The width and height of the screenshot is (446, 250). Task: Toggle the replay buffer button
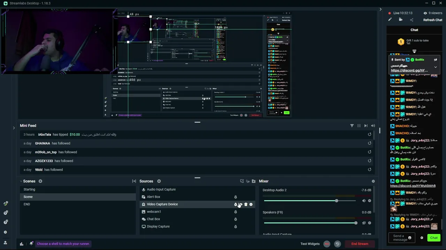coord(337,244)
